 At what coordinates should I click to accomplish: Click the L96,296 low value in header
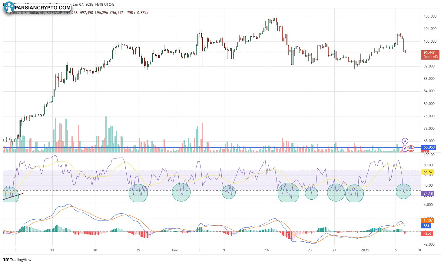click(x=101, y=13)
